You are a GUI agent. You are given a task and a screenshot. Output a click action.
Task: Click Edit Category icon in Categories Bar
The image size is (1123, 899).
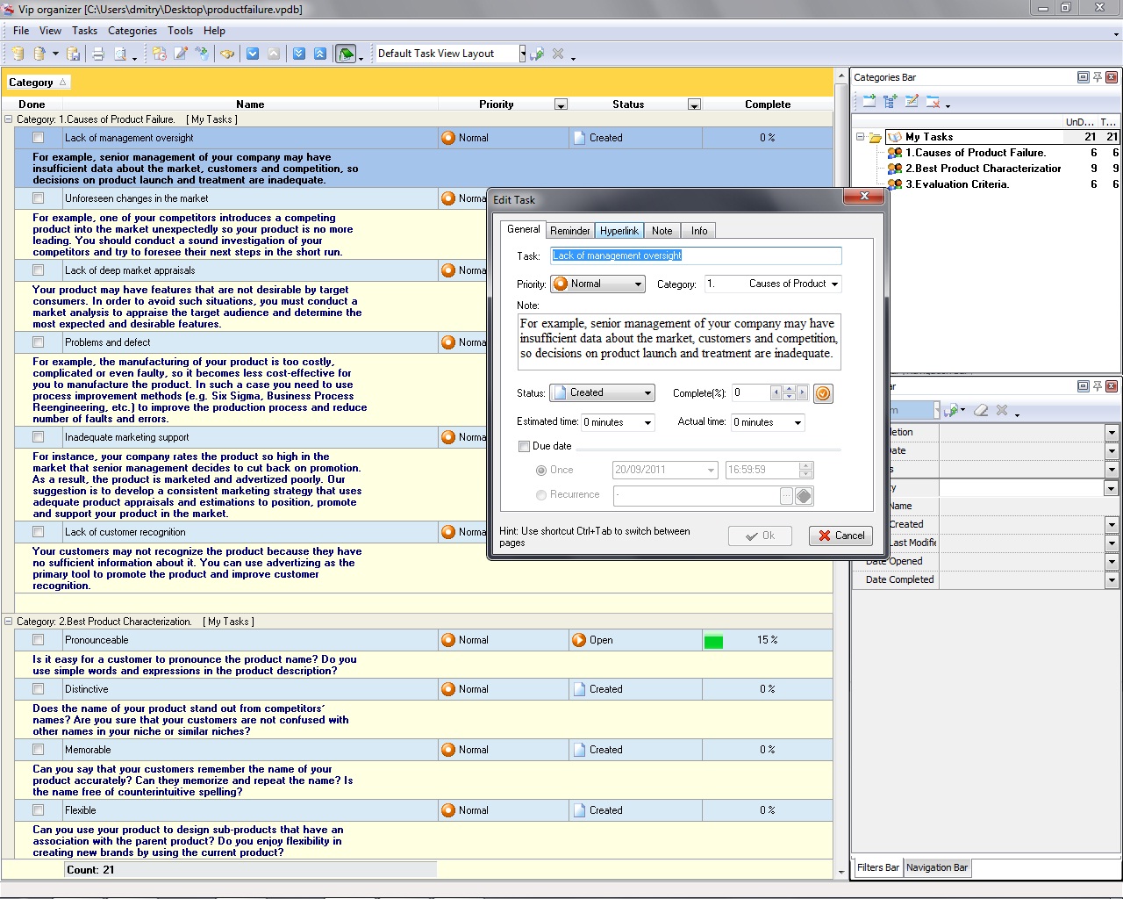912,102
